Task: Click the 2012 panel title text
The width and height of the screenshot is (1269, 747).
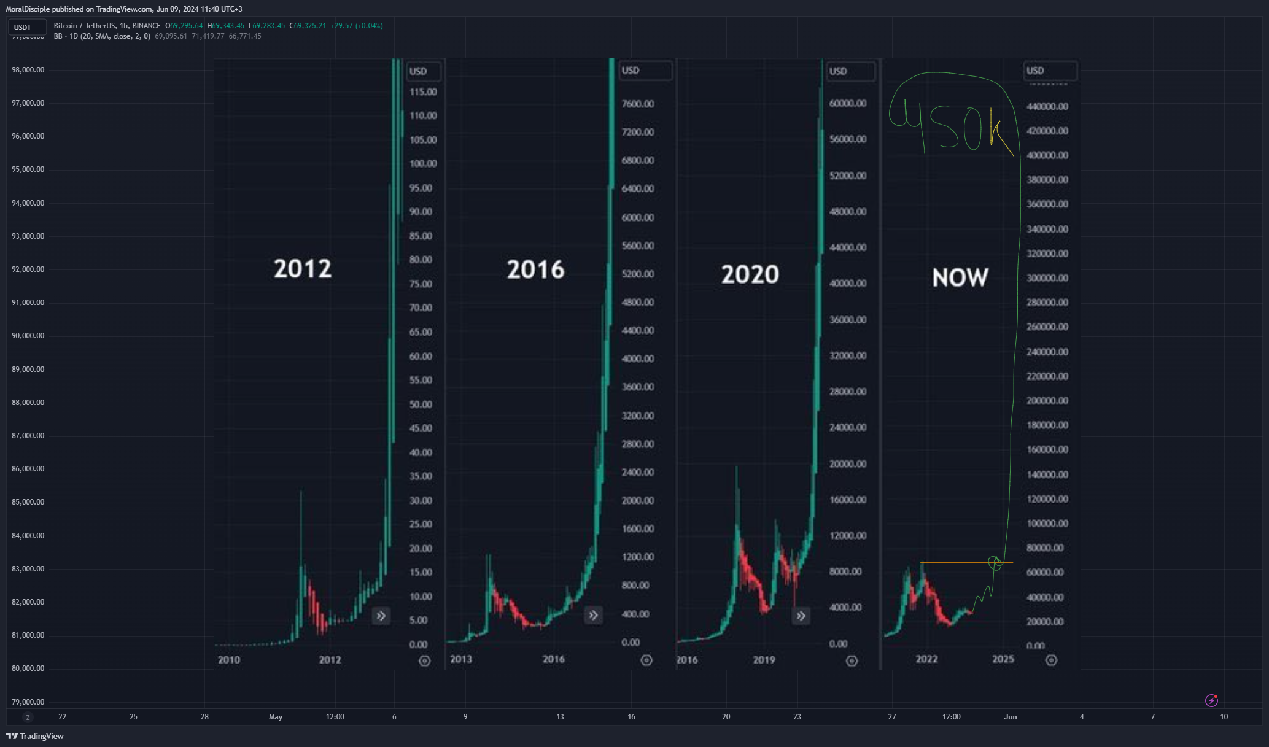Action: 303,269
